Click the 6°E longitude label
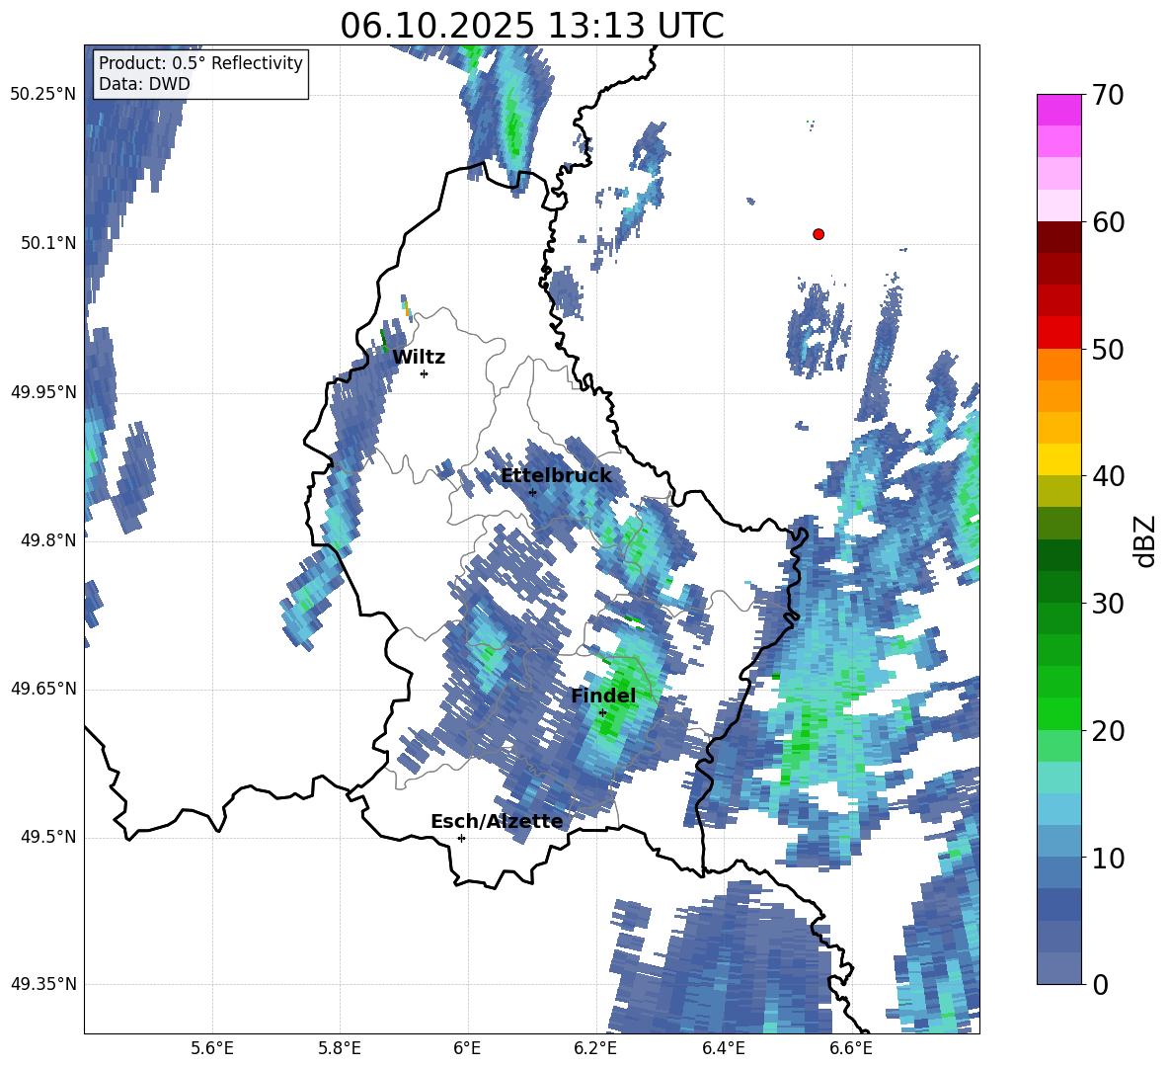Image resolution: width=1169 pixels, height=1068 pixels. 467,1048
